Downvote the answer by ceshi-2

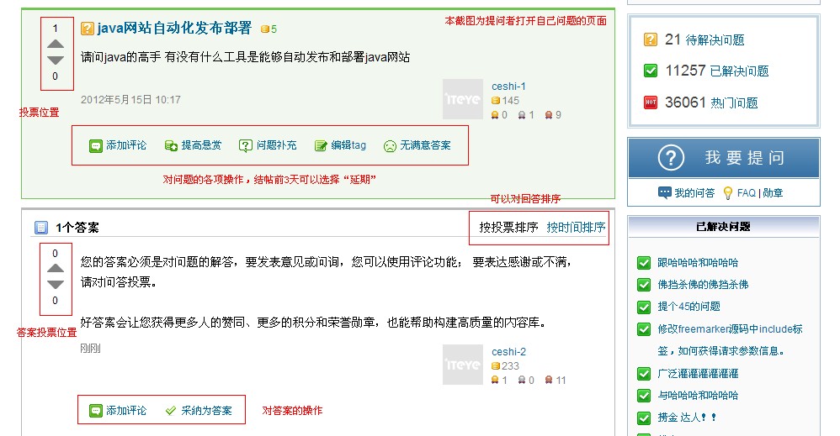56,284
